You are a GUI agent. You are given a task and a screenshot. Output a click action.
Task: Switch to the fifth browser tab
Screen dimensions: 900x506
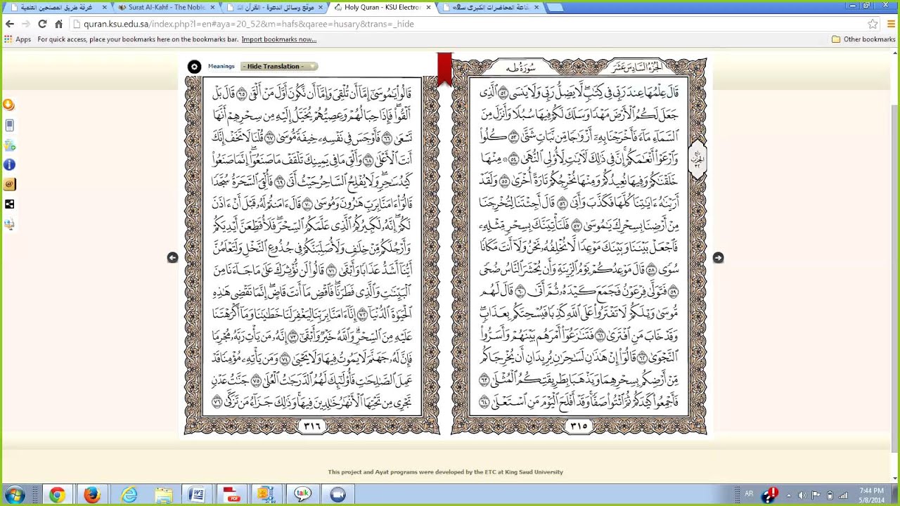491,8
